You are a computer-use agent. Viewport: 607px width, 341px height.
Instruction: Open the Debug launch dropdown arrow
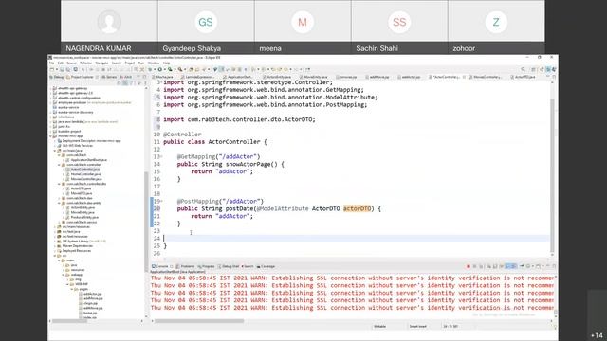(x=154, y=69)
